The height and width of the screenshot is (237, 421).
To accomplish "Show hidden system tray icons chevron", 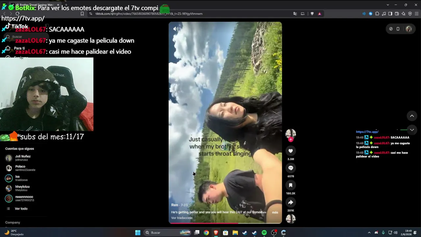I will [x=369, y=233].
